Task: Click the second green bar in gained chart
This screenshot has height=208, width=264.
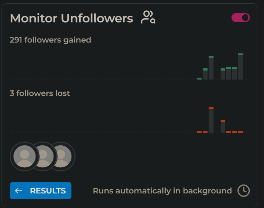Action: tap(205, 74)
